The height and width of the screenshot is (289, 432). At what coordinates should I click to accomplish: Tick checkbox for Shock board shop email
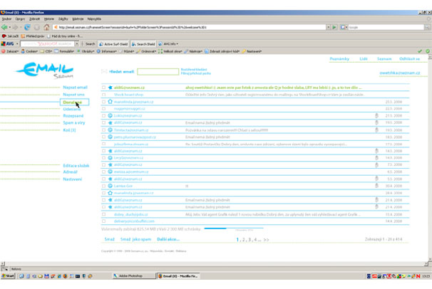103,94
